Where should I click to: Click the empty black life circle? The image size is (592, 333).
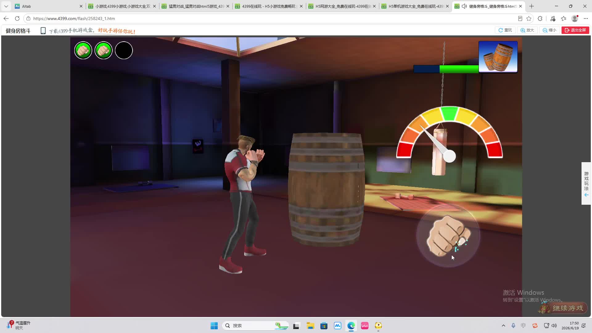coord(124,50)
